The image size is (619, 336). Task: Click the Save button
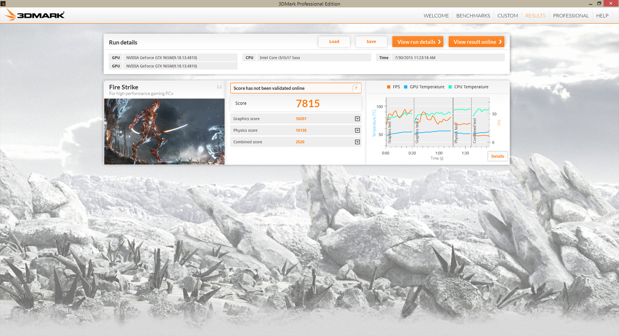click(371, 42)
